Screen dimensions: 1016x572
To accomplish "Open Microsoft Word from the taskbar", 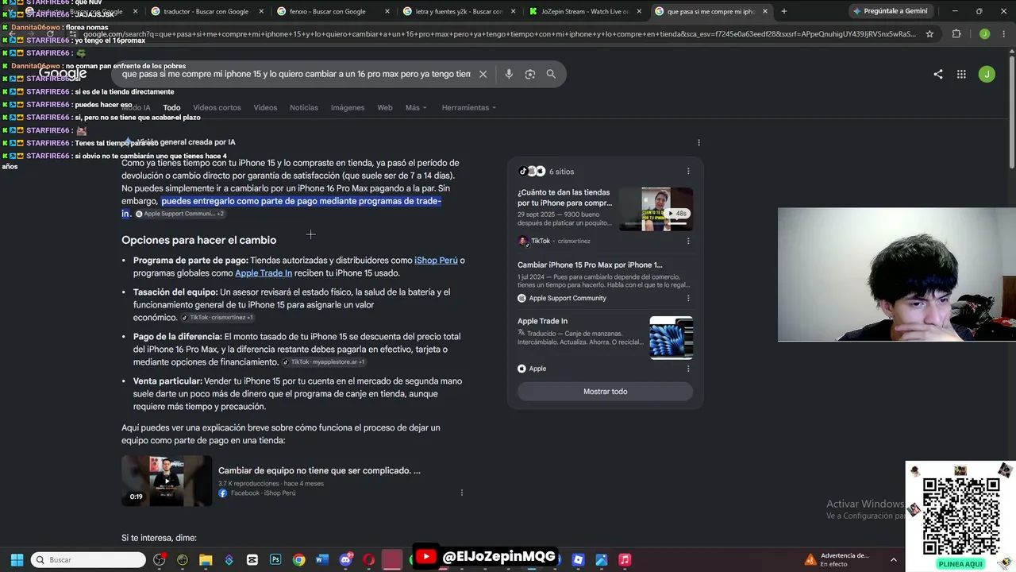I will 321,560.
